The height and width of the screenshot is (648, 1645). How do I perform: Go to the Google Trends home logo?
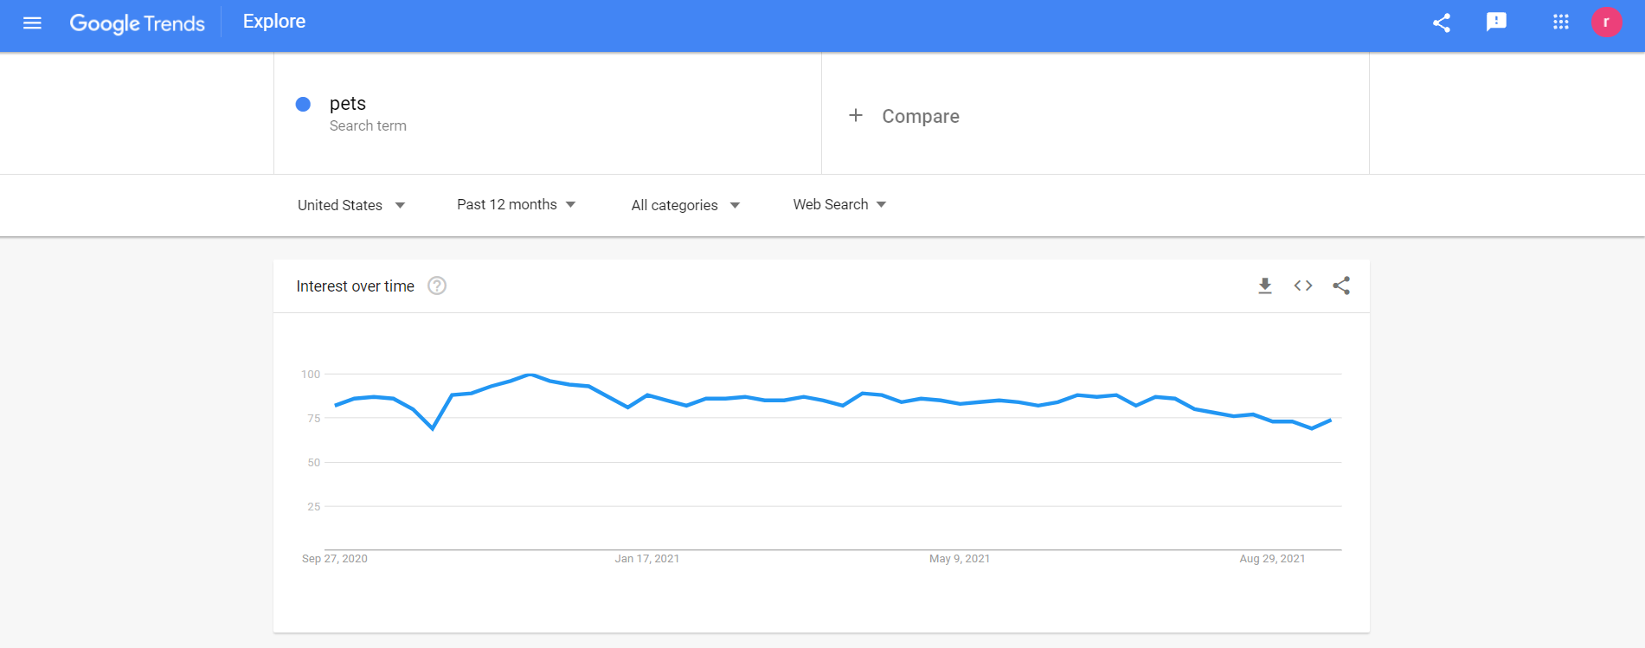138,23
